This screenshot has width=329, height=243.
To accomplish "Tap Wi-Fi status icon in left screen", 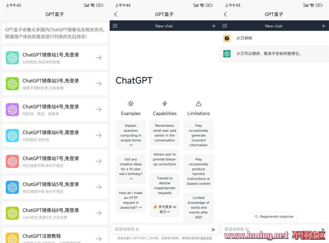I will 93,5.
